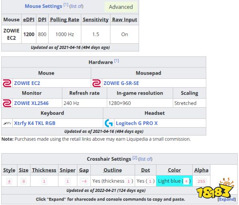This screenshot has height=205, width=239.
Task: Select the crosshair size value 0
Action: point(24,181)
